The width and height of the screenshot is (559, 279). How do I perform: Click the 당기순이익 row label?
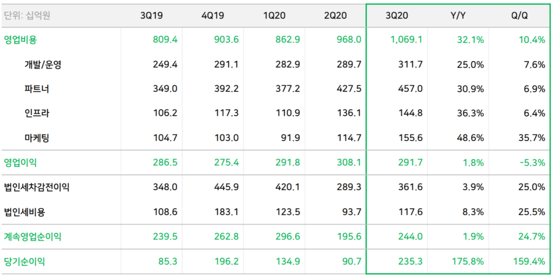point(25,262)
